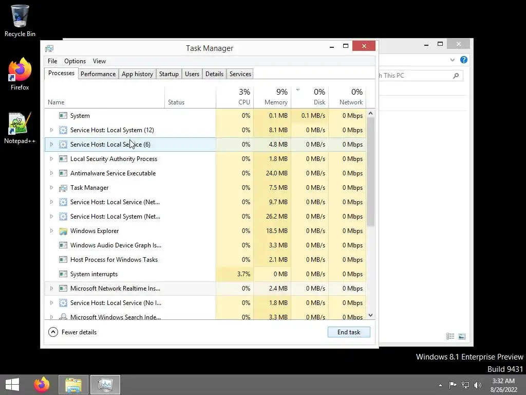Click the volume speaker icon in tray
Image resolution: width=526 pixels, height=395 pixels.
[478, 385]
